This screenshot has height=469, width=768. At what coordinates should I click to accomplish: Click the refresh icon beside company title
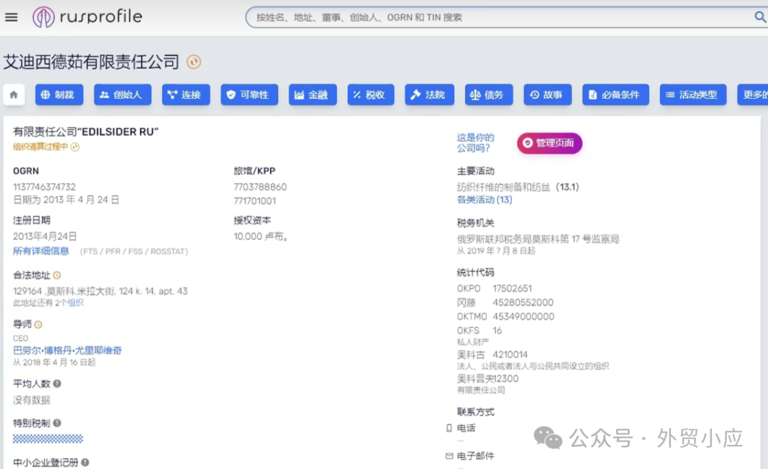(194, 62)
